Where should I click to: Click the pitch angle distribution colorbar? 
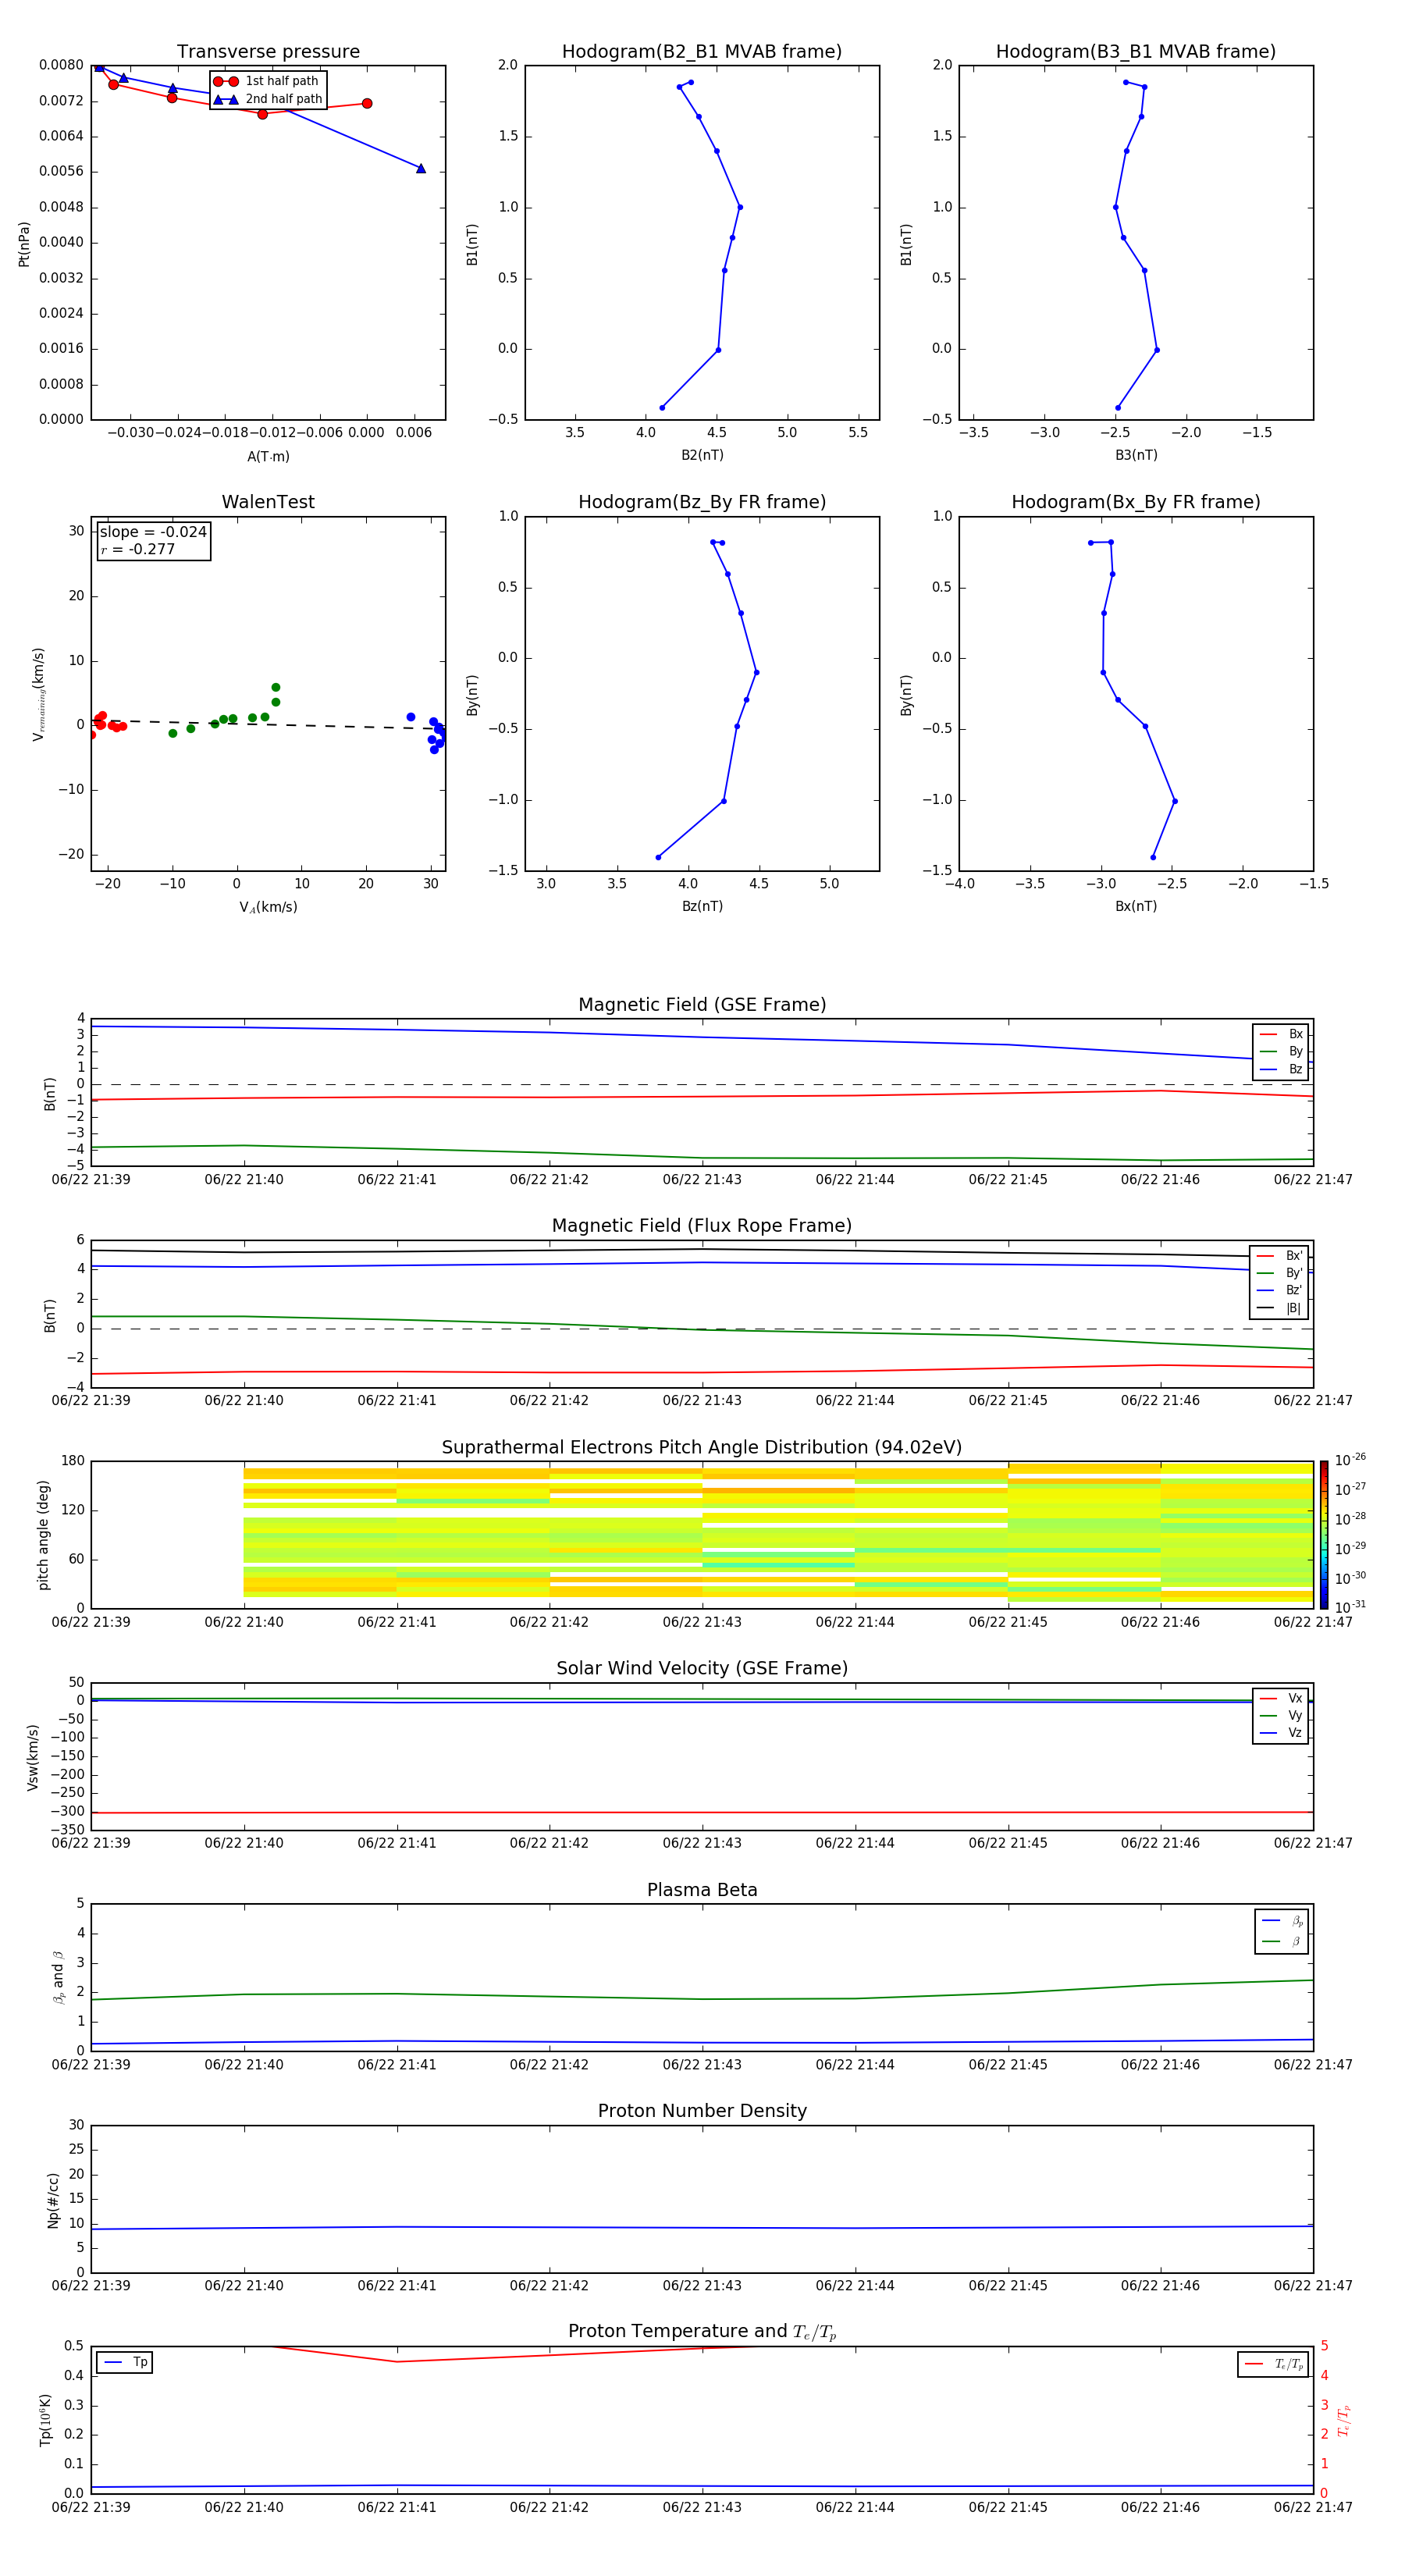point(1324,1535)
